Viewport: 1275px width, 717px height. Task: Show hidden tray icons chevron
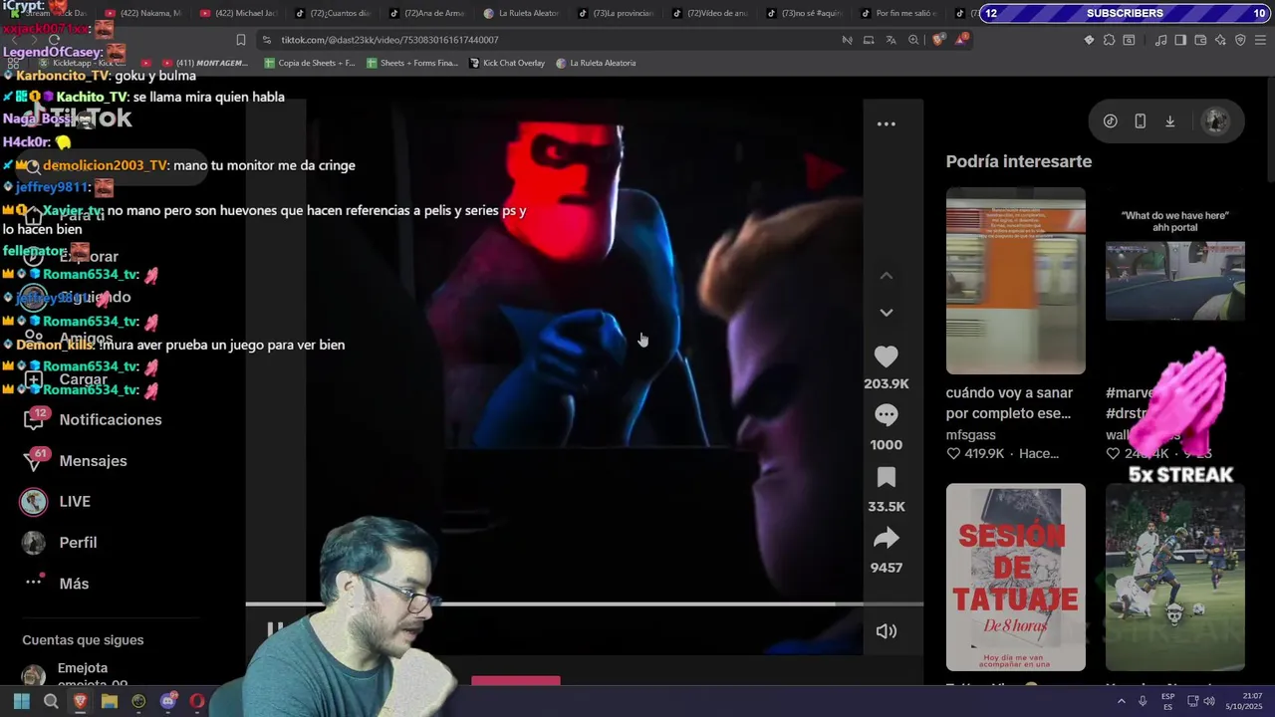(x=1122, y=701)
